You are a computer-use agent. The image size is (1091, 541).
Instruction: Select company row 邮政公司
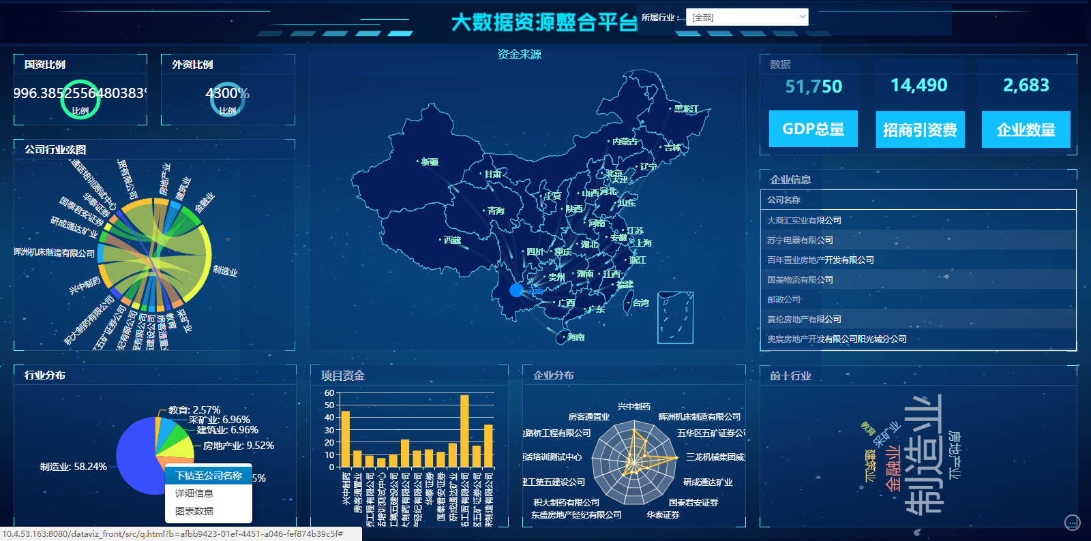[x=918, y=300]
